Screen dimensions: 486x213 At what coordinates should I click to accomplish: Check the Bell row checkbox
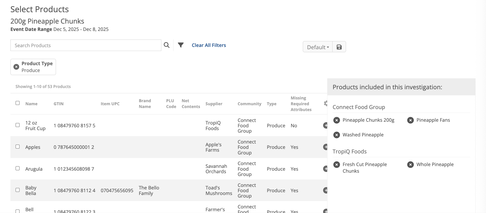[18, 211]
